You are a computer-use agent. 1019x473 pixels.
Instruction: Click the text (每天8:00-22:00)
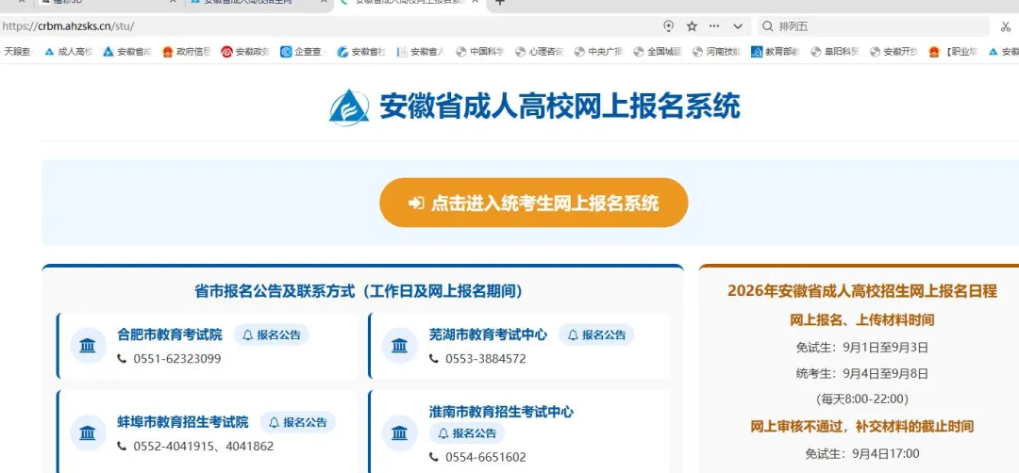(x=862, y=399)
